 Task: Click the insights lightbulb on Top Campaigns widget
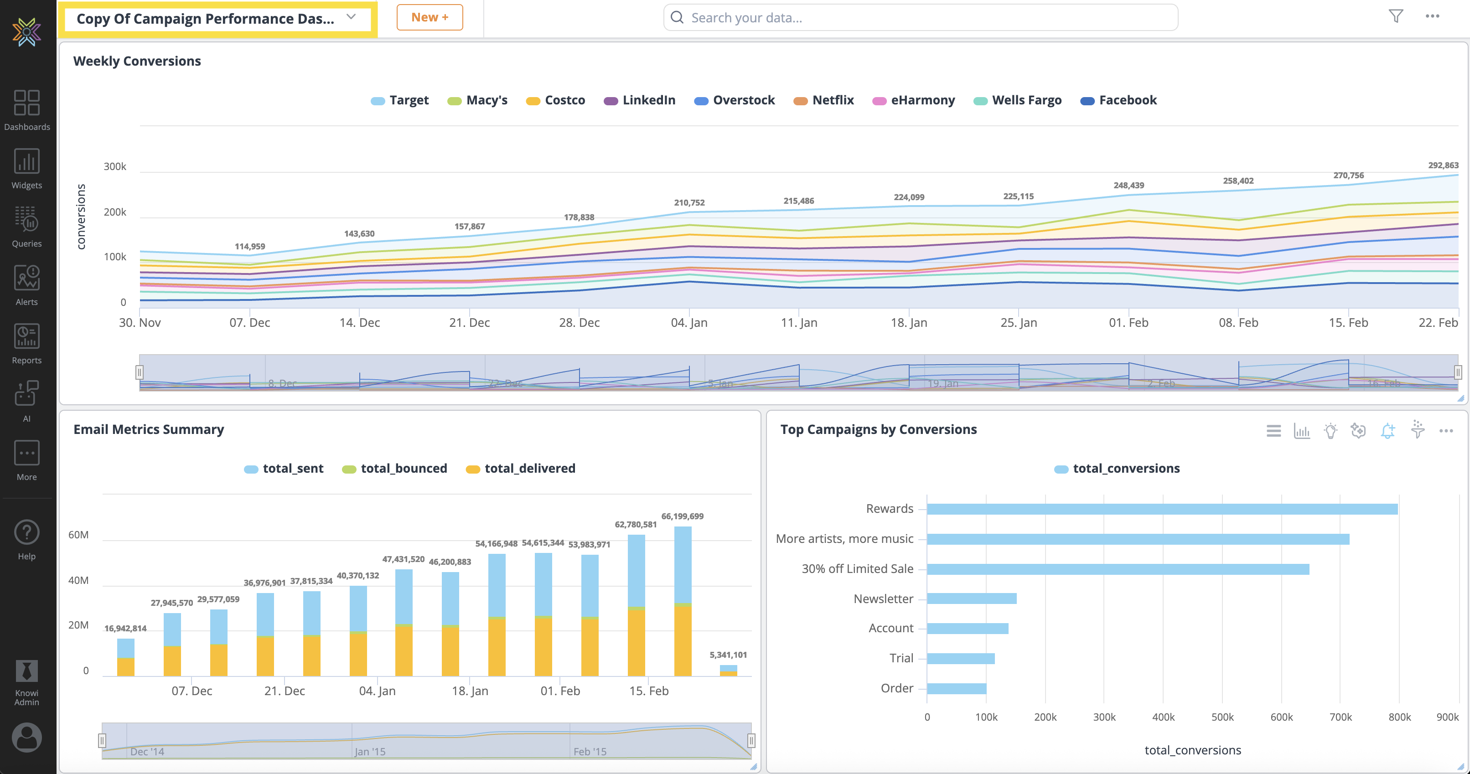coord(1330,431)
